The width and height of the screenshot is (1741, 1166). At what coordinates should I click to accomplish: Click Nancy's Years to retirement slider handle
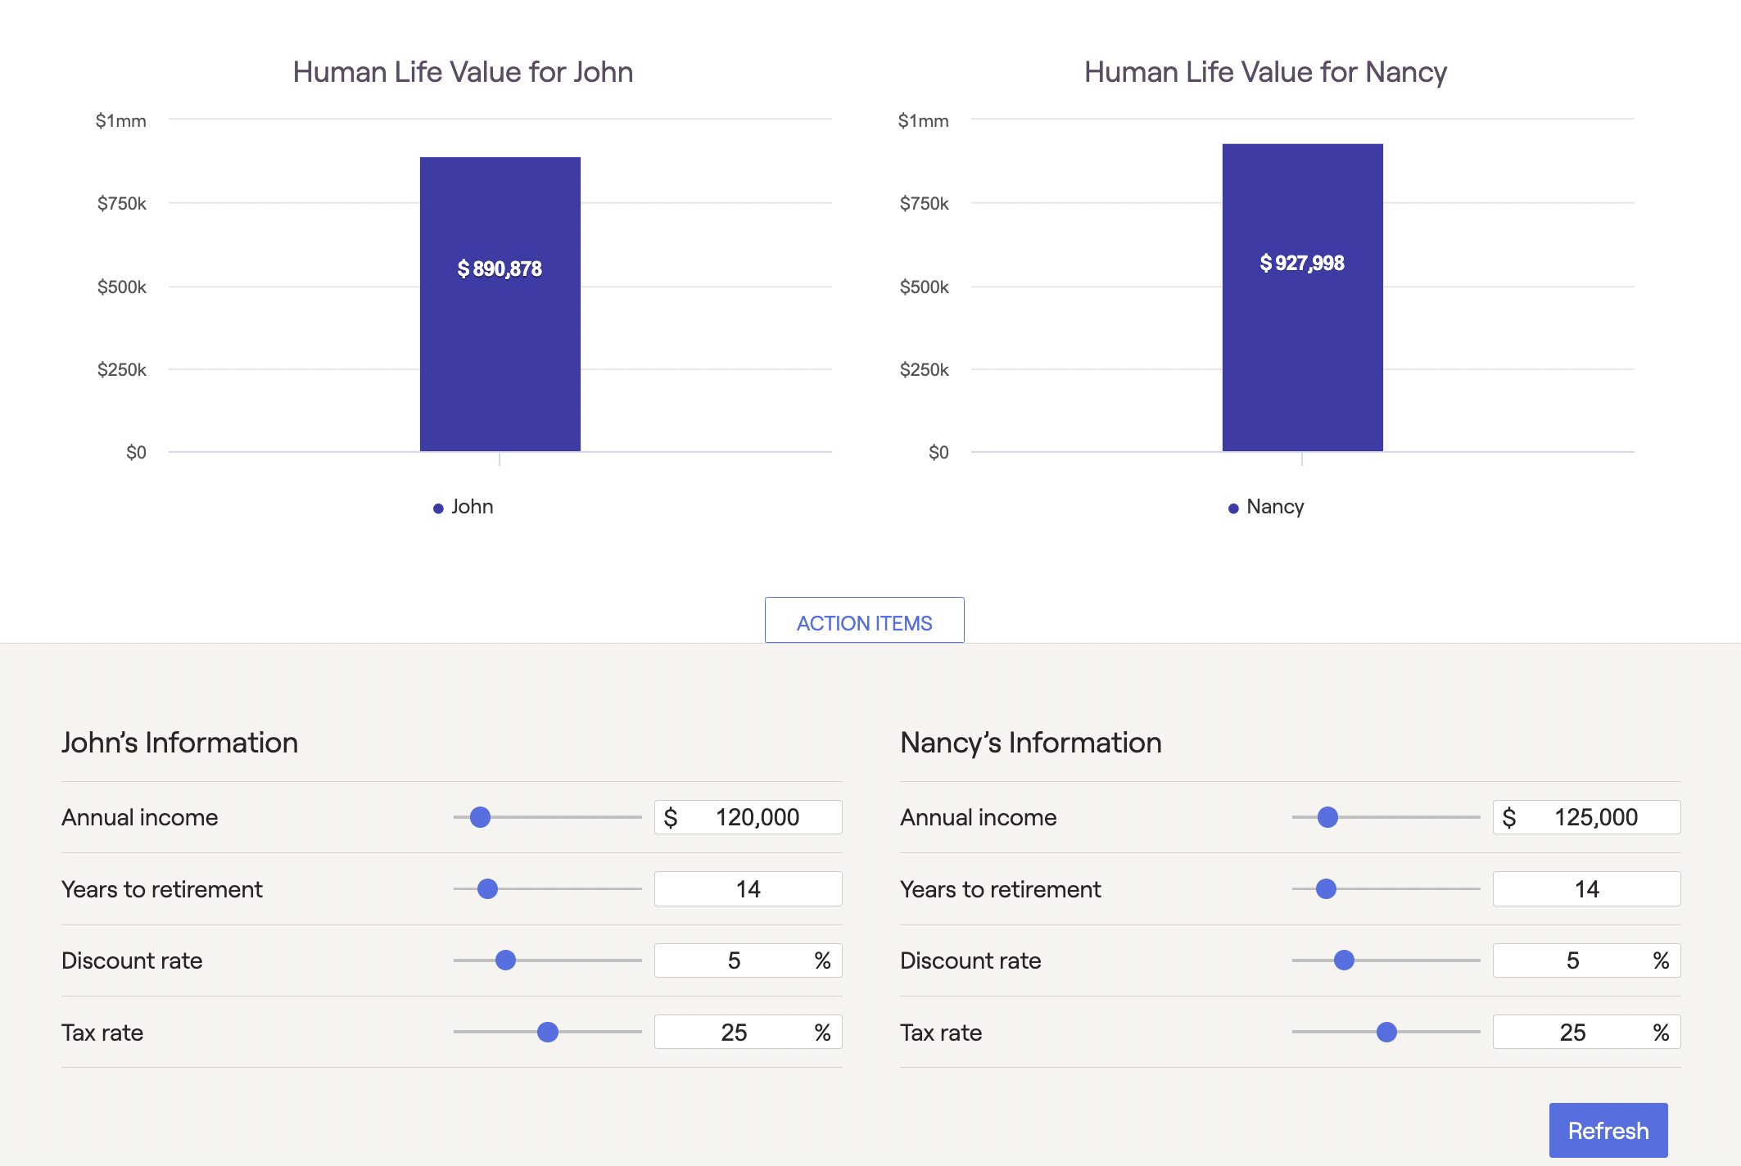1326,888
